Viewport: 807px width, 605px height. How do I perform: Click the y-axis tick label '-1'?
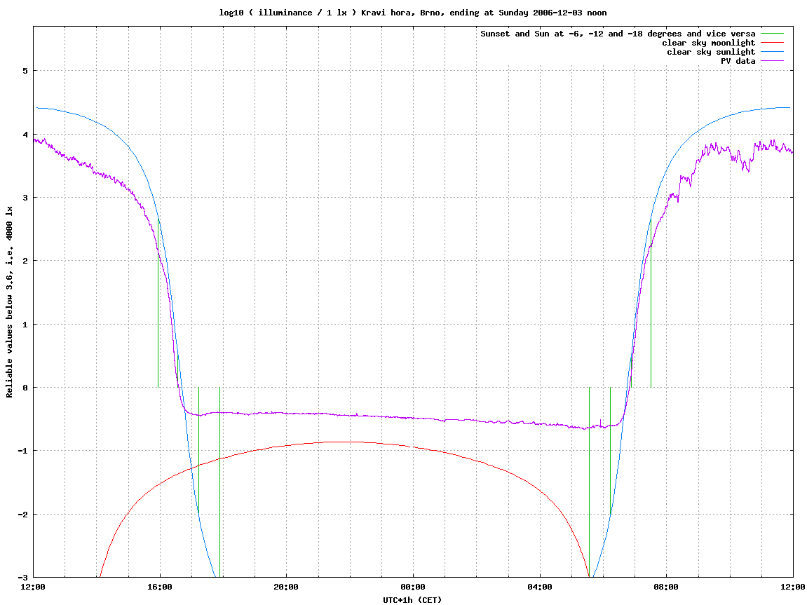[x=23, y=451]
